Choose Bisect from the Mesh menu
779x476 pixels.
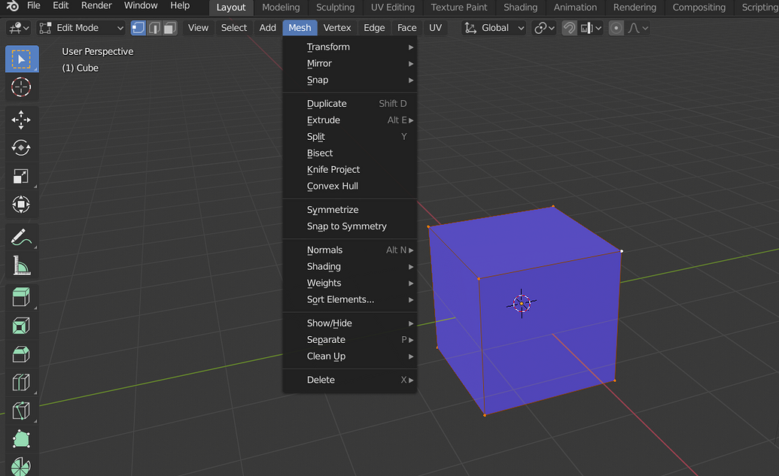(319, 153)
